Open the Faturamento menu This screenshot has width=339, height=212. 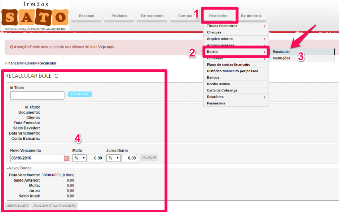[x=152, y=16]
